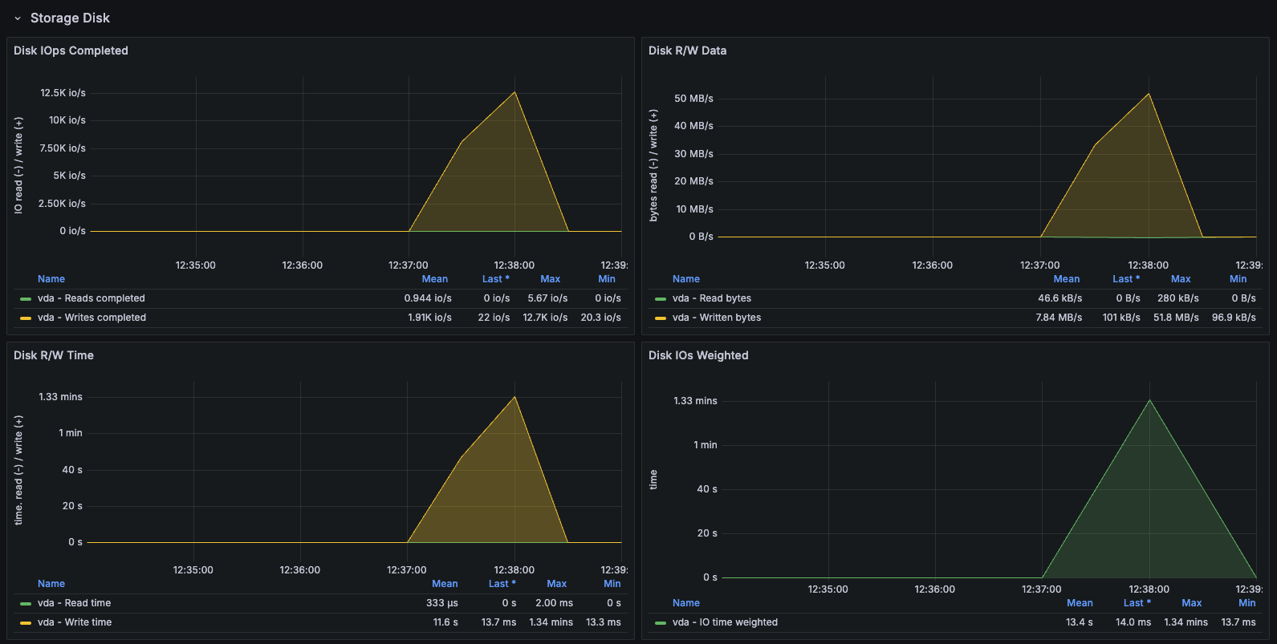Screen dimensions: 1277x644
Task: Open the Disk IOs Weighted panel title menu
Action: coord(698,355)
